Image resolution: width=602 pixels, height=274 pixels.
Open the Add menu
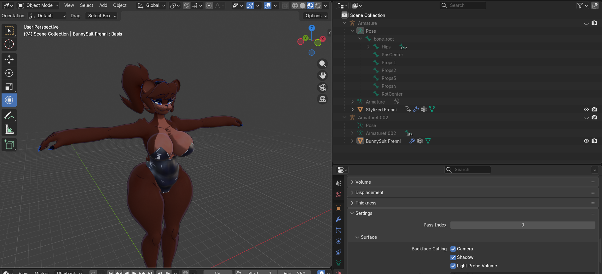(103, 5)
